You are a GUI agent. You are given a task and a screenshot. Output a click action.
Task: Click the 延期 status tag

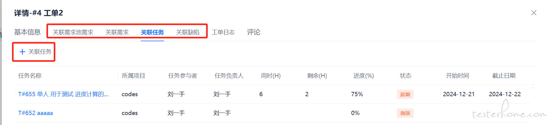tap(405, 94)
